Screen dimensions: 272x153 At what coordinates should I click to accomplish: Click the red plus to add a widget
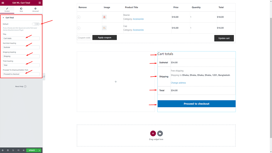coord(153,133)
